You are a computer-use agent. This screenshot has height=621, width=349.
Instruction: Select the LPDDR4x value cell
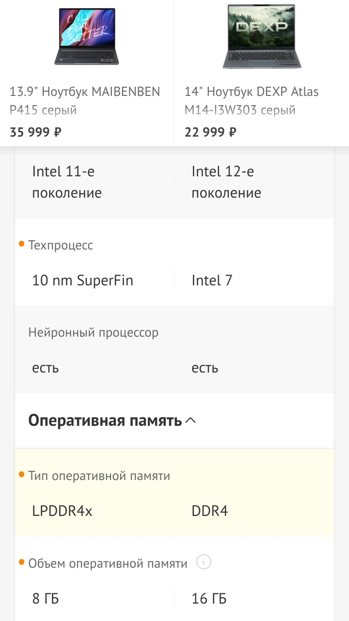pyautogui.click(x=62, y=511)
